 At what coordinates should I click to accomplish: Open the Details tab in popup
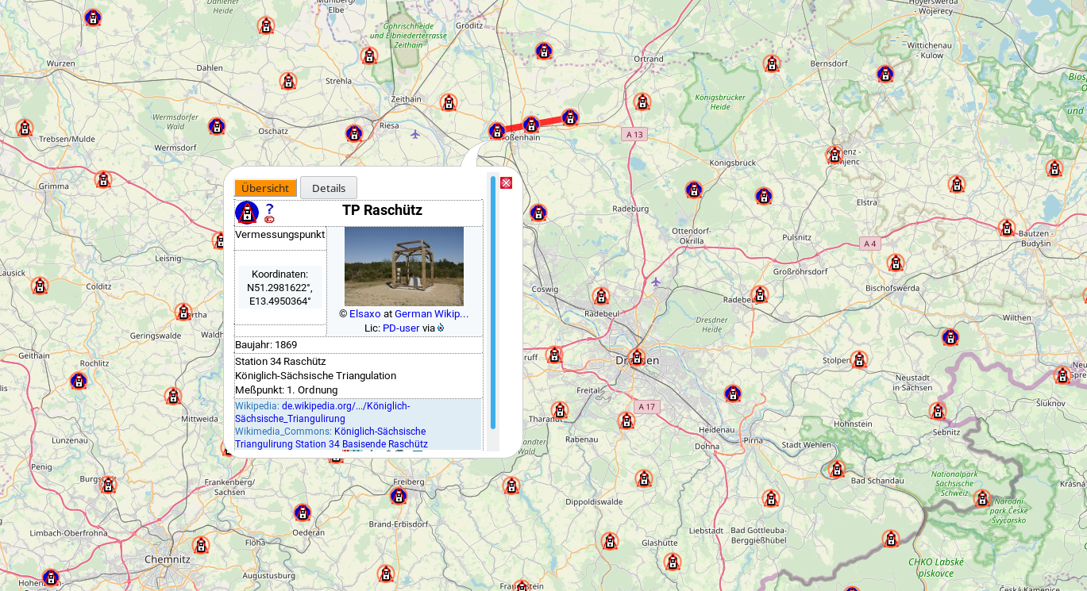tap(329, 188)
